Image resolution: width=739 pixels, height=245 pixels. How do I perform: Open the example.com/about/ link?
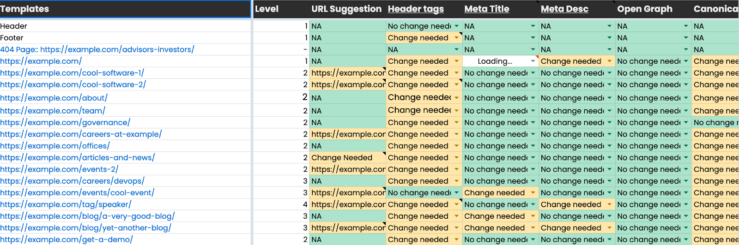click(54, 98)
